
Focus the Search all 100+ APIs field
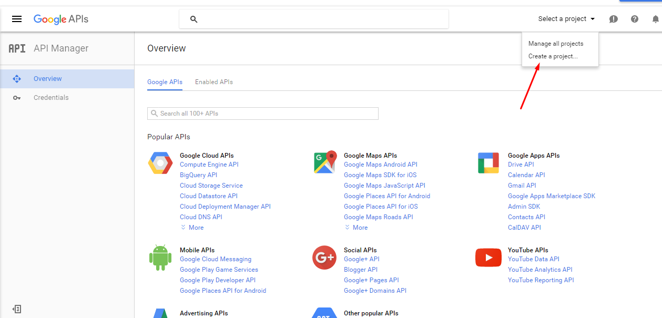(x=263, y=114)
